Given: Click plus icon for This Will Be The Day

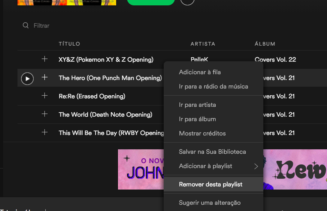Looking at the screenshot, I should pyautogui.click(x=45, y=132).
